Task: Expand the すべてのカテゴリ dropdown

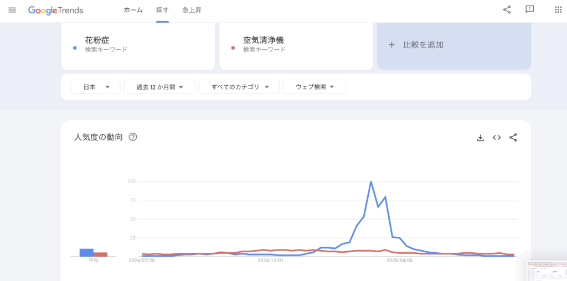Action: tap(239, 87)
